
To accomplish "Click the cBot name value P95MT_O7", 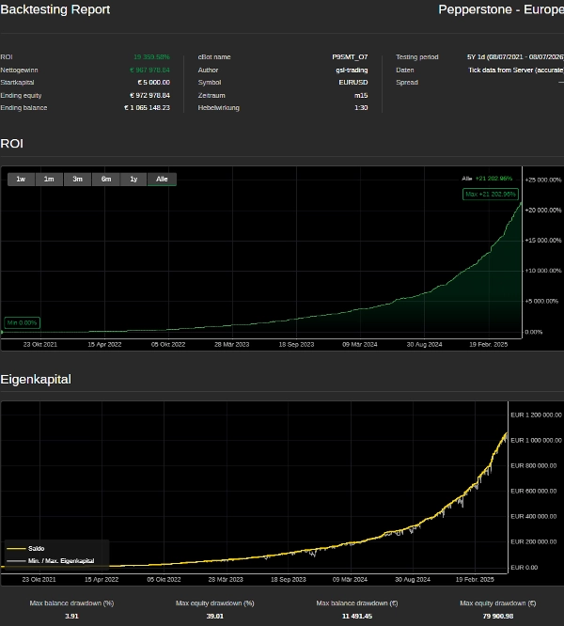I will click(x=350, y=57).
